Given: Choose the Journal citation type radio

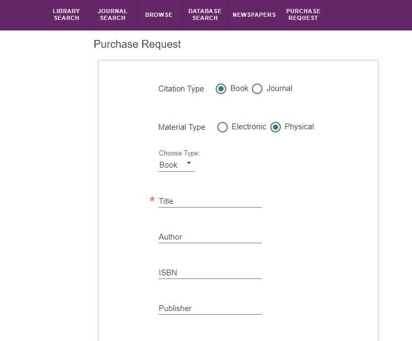Looking at the screenshot, I should point(257,89).
